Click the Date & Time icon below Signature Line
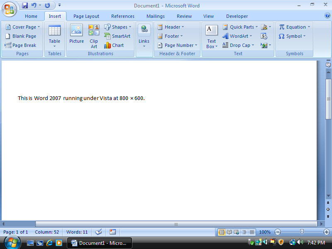 (264, 36)
